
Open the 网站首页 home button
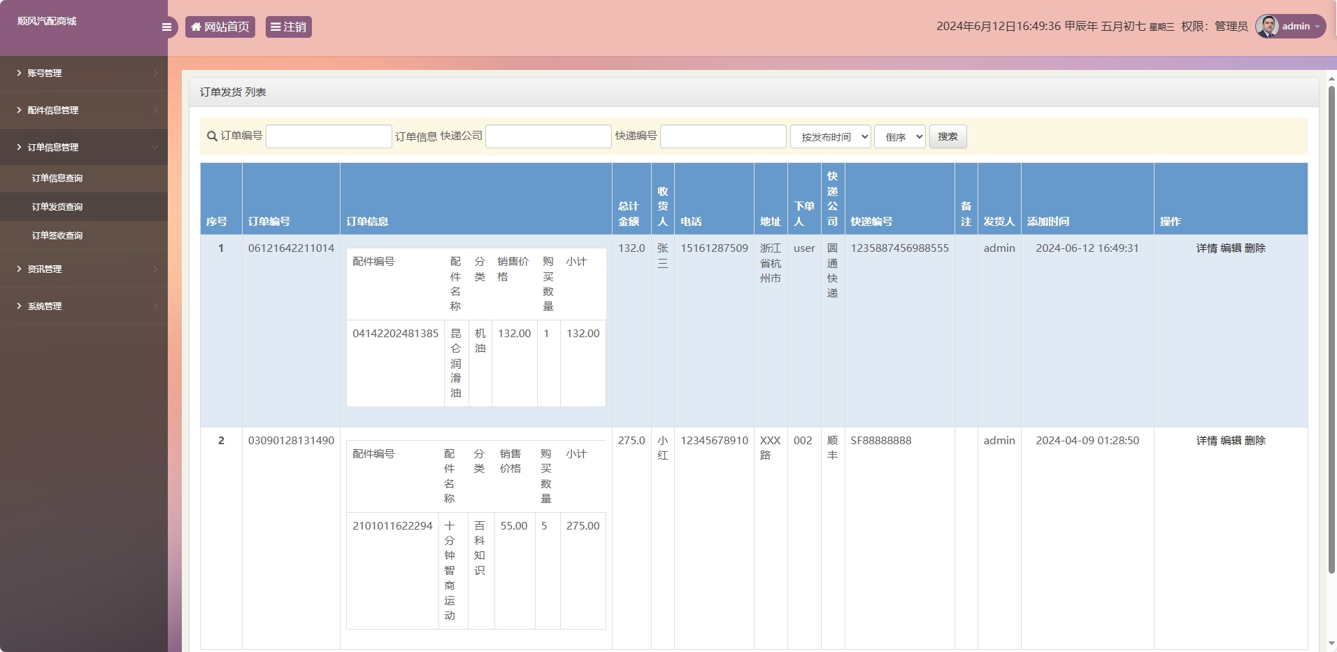click(x=220, y=27)
